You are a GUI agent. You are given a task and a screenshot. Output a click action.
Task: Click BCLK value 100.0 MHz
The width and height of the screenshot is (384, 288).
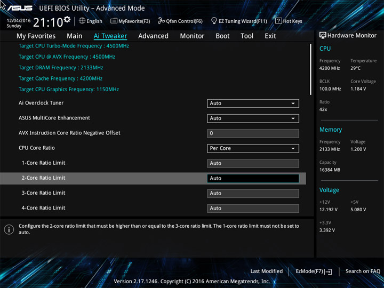[330, 89]
